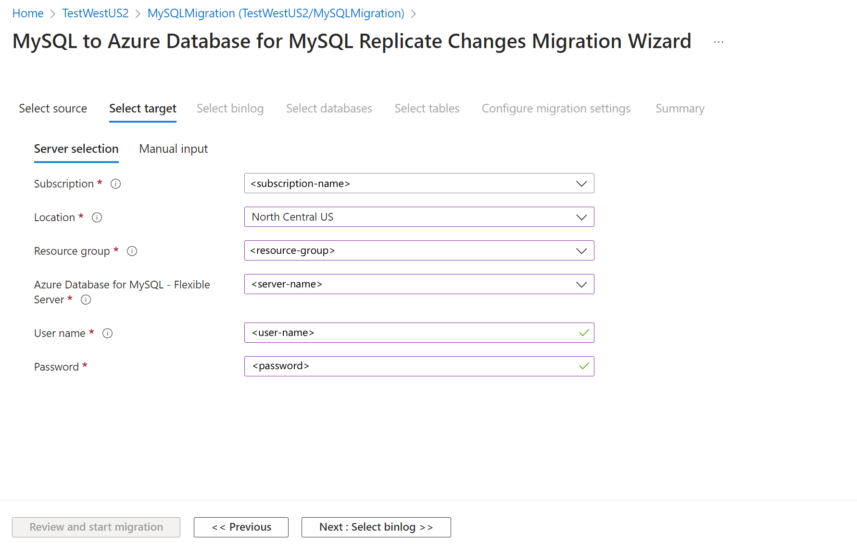Expand the Resource group dropdown
The height and width of the screenshot is (547, 857).
[x=419, y=251]
